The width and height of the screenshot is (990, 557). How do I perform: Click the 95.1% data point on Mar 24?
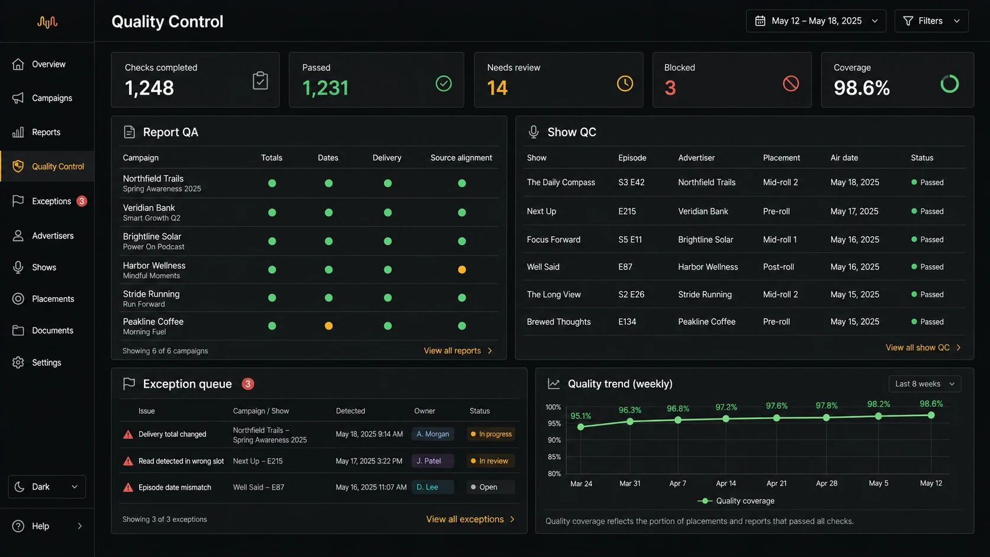(581, 427)
